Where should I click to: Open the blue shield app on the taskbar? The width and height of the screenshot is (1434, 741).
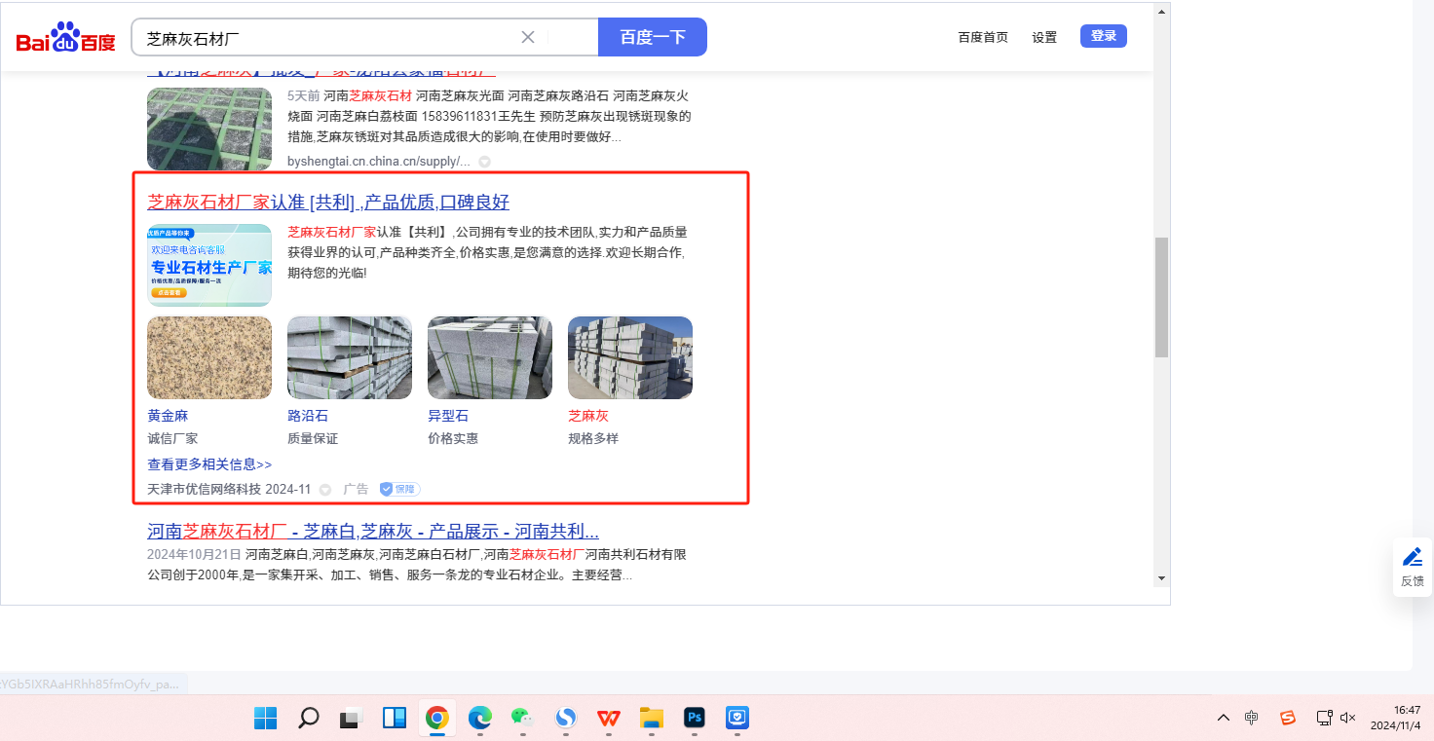click(737, 719)
